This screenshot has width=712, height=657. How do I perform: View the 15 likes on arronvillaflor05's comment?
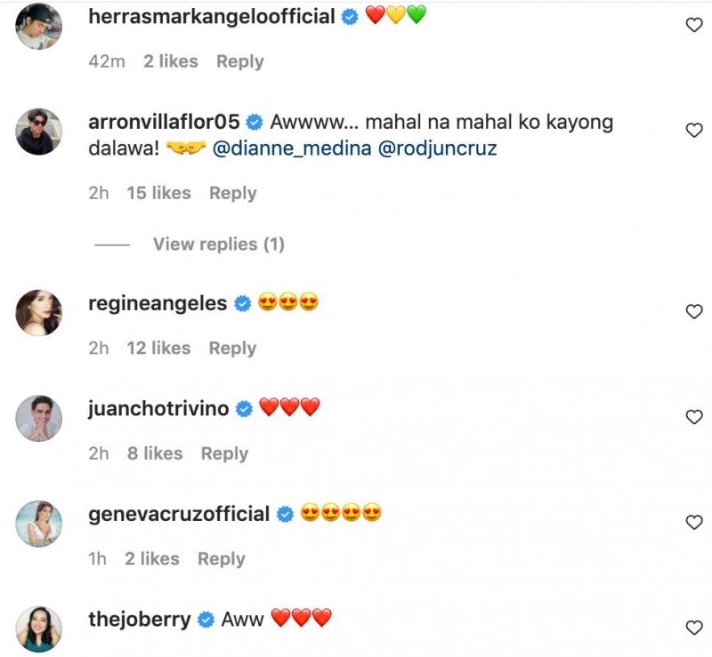click(x=158, y=193)
